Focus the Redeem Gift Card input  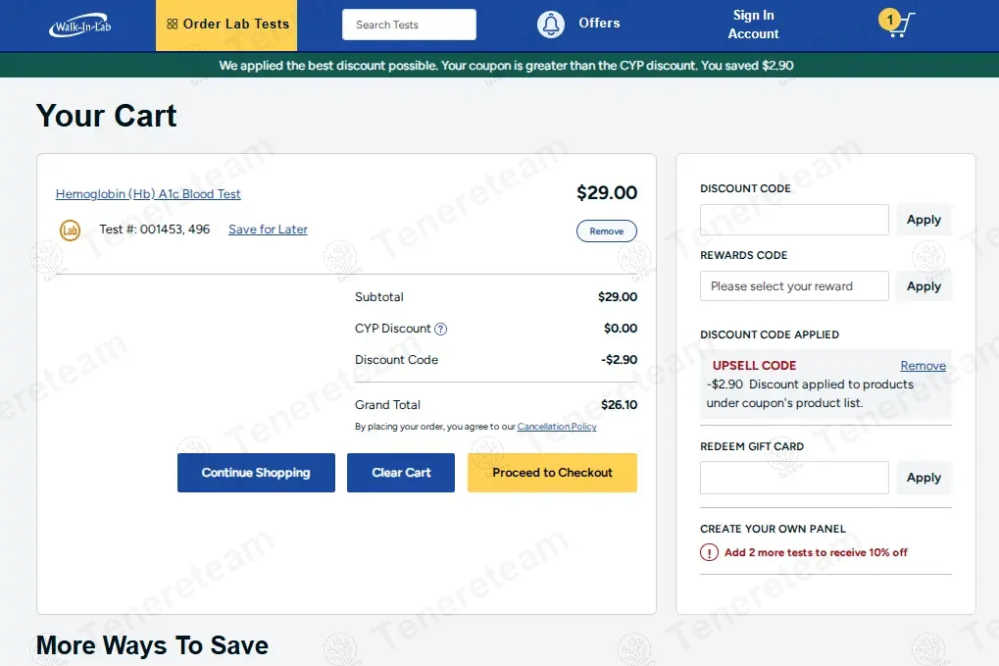794,478
